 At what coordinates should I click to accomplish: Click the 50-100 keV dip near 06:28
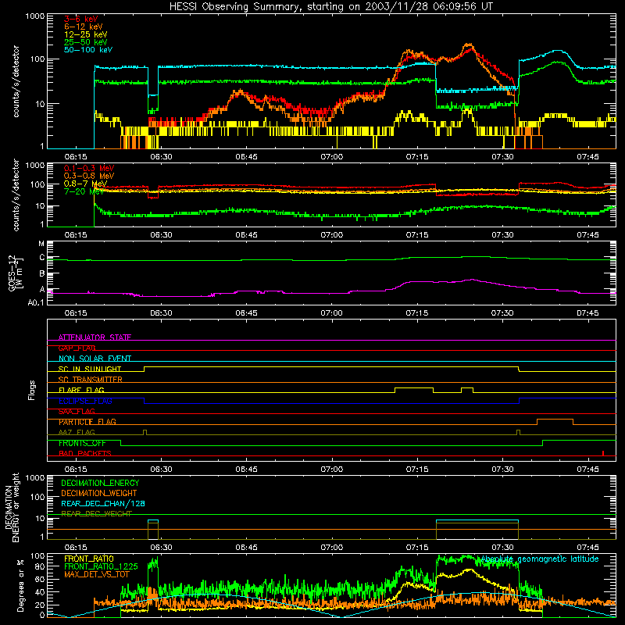point(153,95)
